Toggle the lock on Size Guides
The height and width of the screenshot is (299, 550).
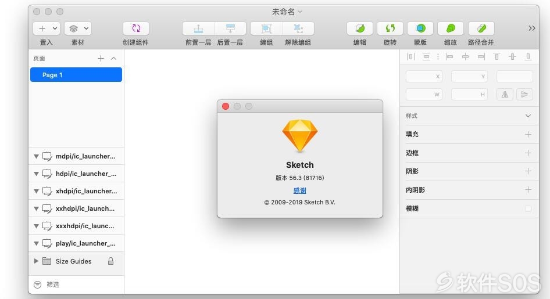[x=110, y=261]
